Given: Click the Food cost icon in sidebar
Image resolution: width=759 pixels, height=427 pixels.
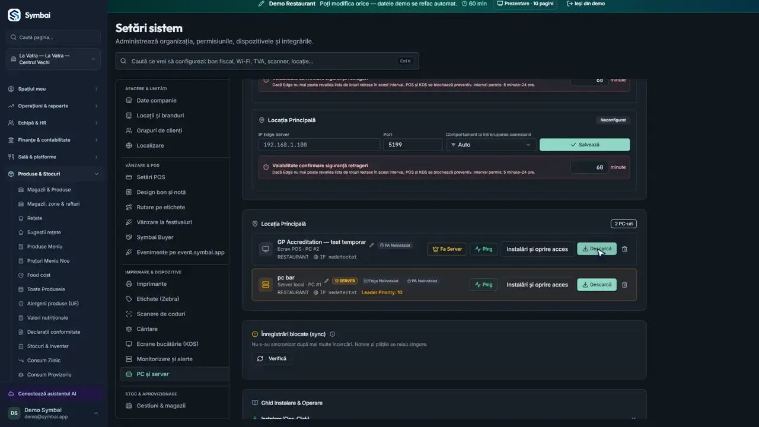Looking at the screenshot, I should pyautogui.click(x=21, y=275).
